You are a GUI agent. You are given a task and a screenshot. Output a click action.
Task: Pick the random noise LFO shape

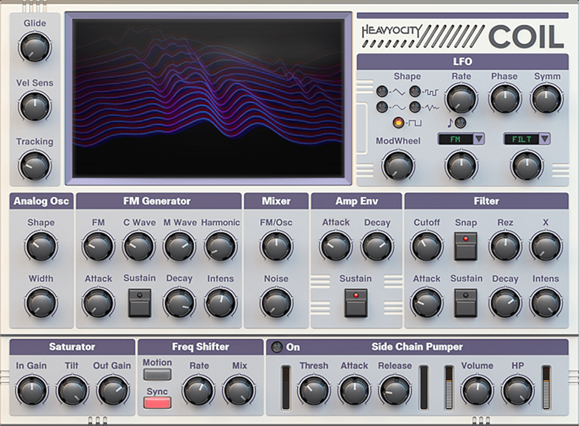pyautogui.click(x=415, y=107)
